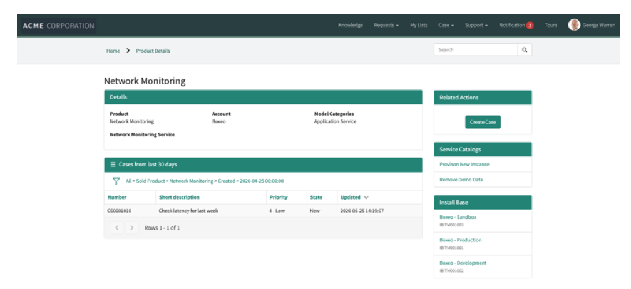The width and height of the screenshot is (631, 289).
Task: Click the notification count badge
Action: [530, 25]
